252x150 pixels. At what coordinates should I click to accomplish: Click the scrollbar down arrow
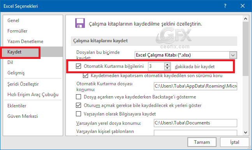pos(245,133)
